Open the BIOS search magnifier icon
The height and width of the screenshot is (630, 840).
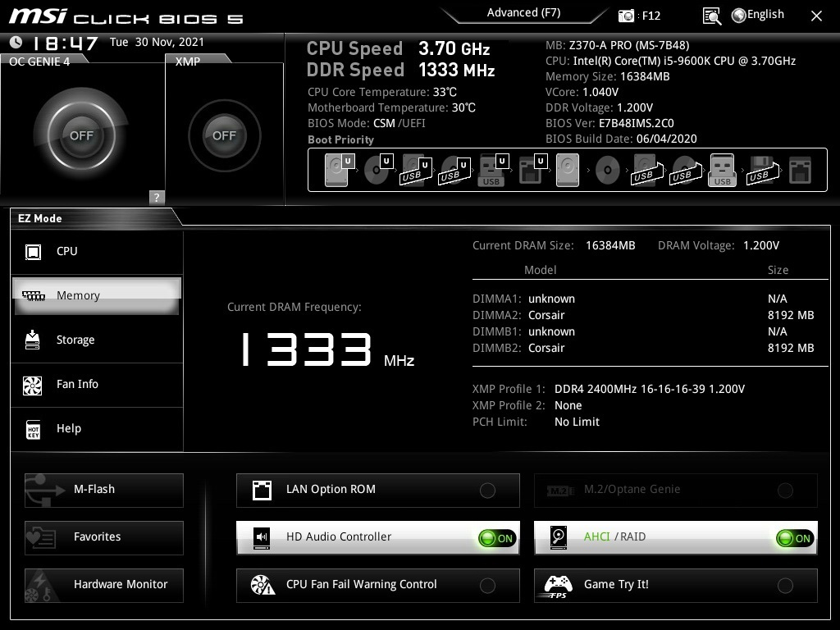pos(711,16)
